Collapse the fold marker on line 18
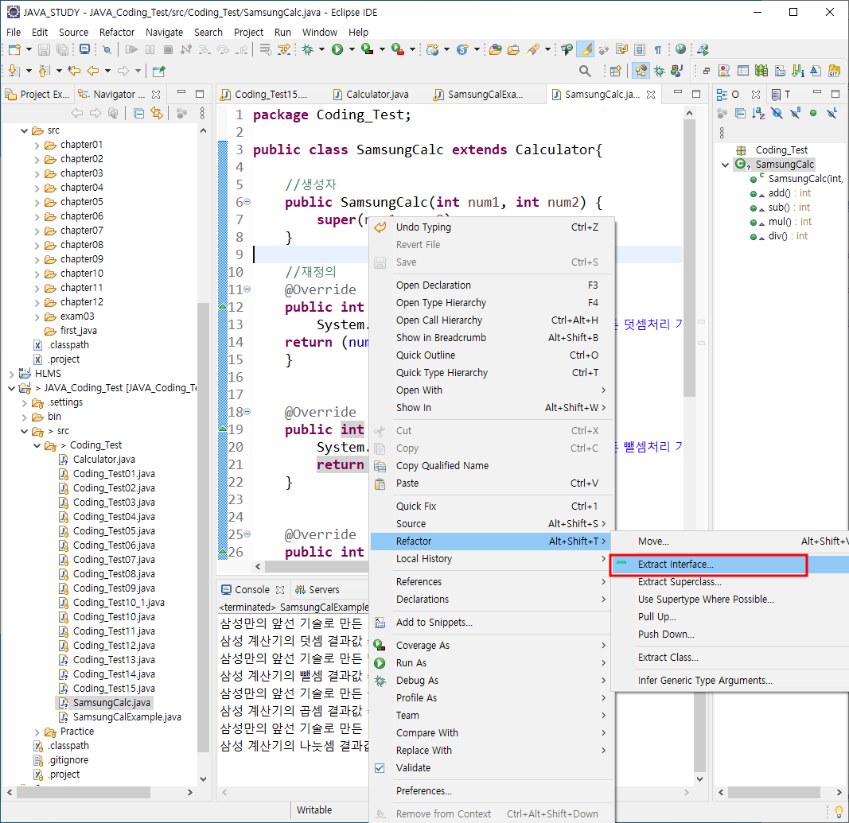 tap(247, 412)
